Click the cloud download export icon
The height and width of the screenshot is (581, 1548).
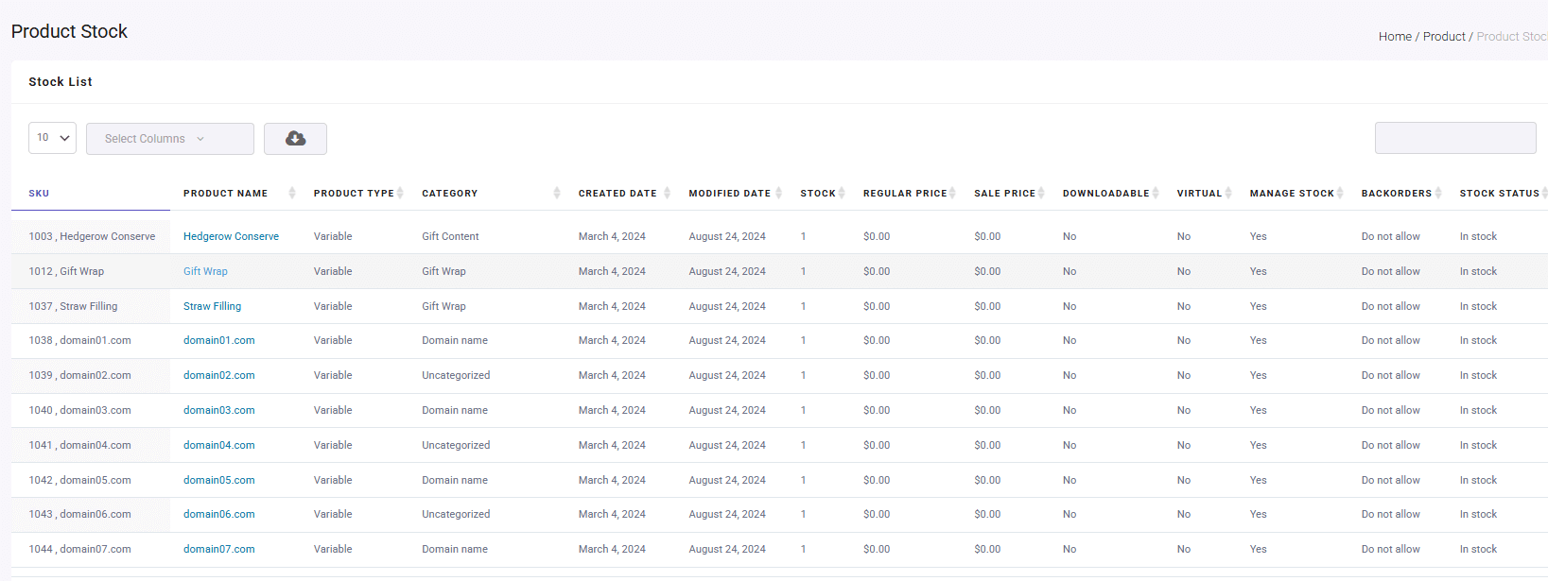295,139
